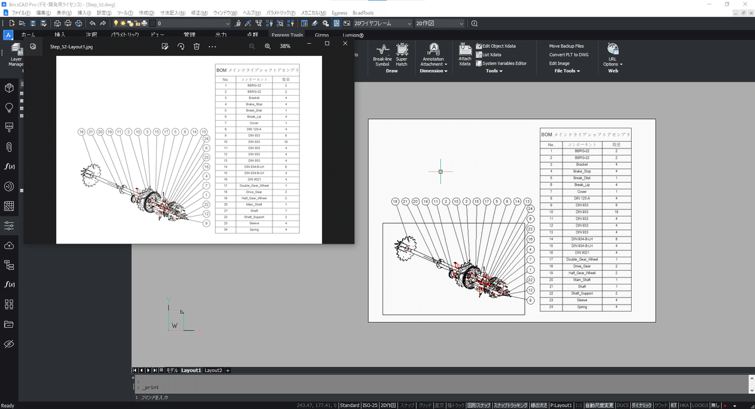This screenshot has width=755, height=409.
Task: Open the paperclip attachments panel
Action: [9, 147]
